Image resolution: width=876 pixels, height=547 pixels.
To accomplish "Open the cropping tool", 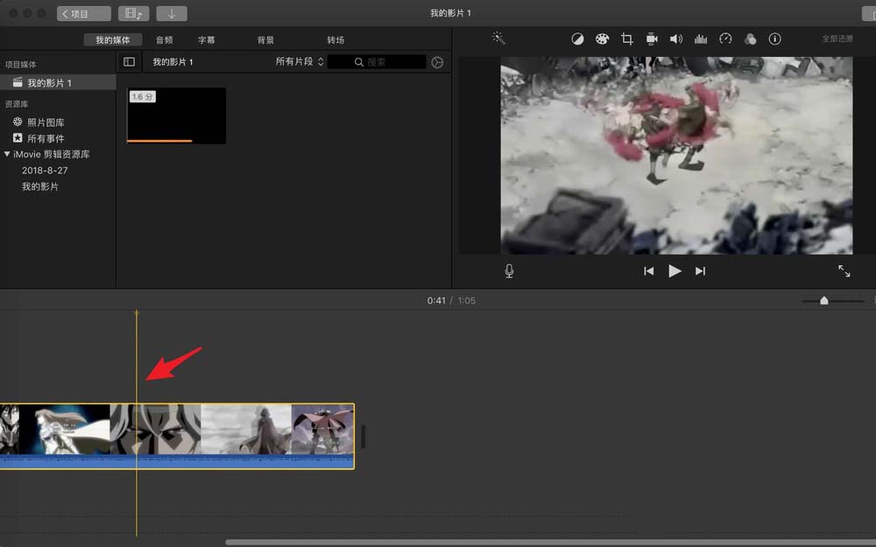I will 626,39.
